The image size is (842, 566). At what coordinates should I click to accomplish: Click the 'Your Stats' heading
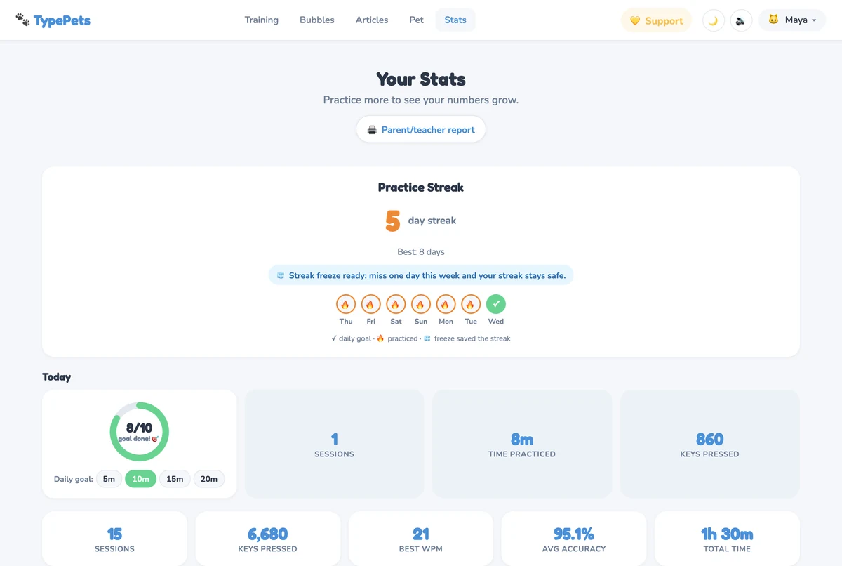point(421,79)
